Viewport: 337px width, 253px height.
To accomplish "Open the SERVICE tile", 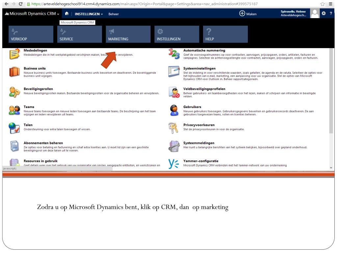I will pos(80,34).
